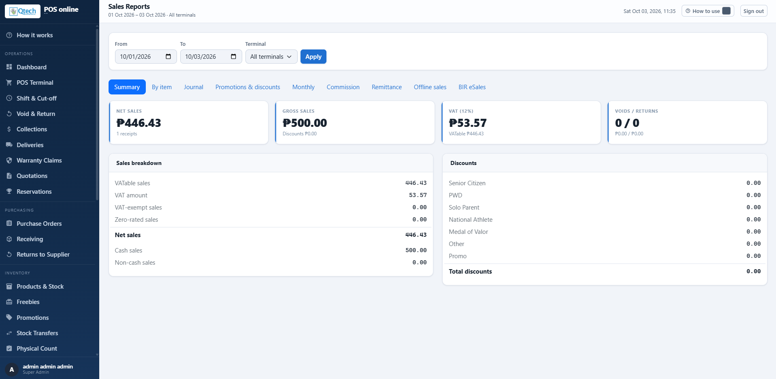Click the Returns to Supplier icon

[9, 254]
